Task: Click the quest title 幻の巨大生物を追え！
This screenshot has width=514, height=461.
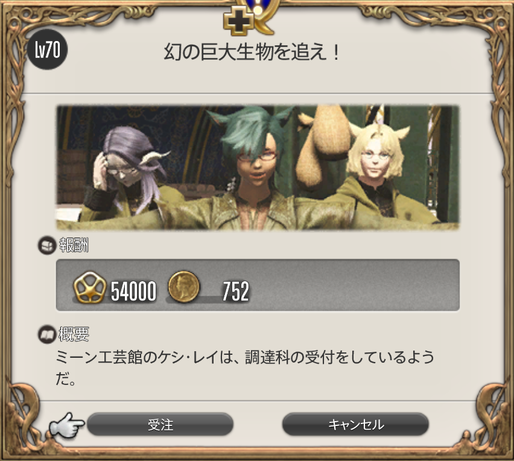Action: point(252,52)
